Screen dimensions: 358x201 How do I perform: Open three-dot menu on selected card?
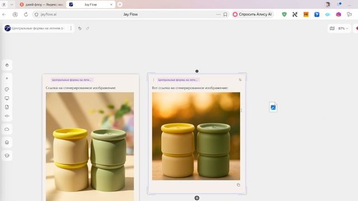(153, 80)
